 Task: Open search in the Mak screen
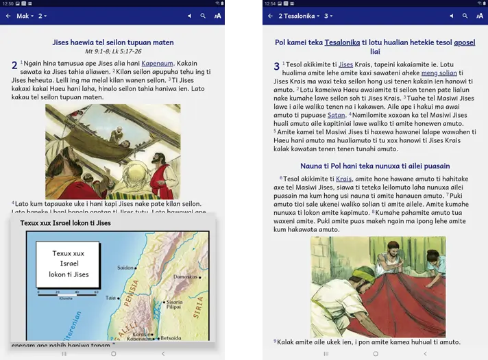point(203,16)
